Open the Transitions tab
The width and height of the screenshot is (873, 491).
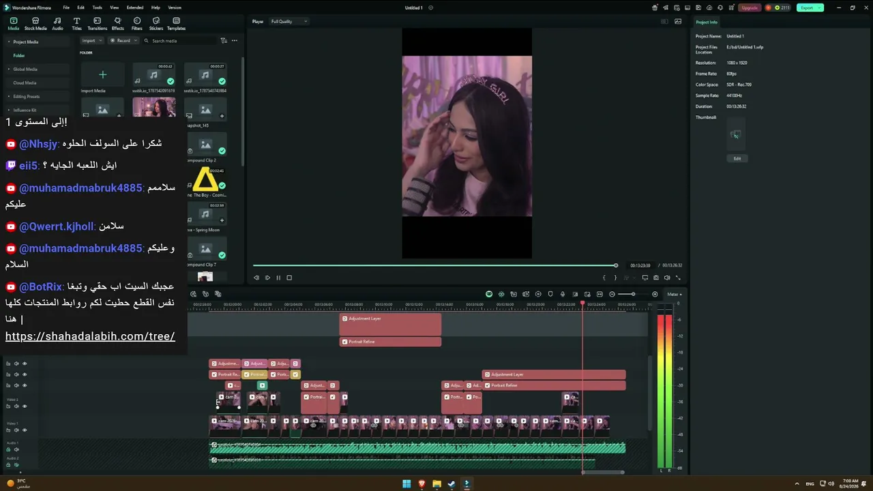pos(97,24)
